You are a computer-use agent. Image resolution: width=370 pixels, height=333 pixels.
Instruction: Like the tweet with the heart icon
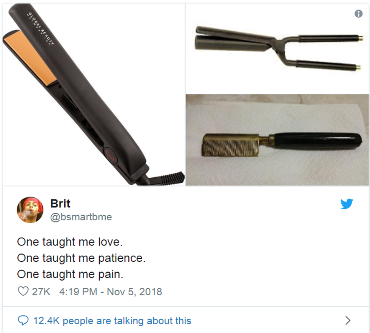[x=23, y=291]
